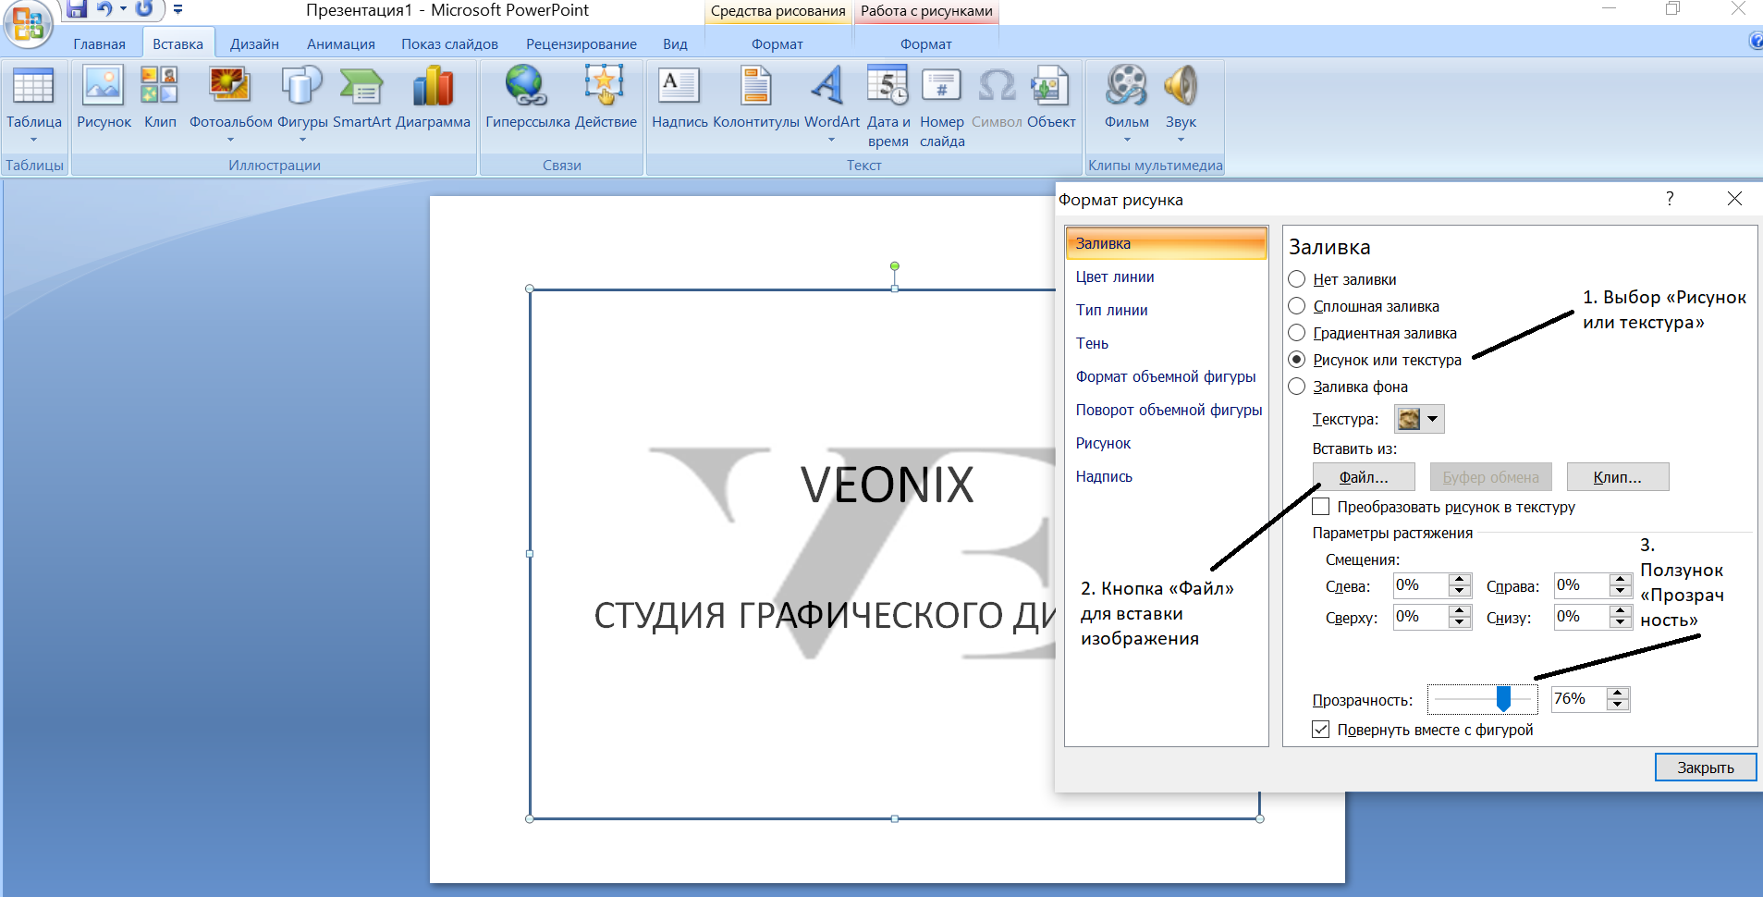The height and width of the screenshot is (897, 1763).
Task: Insert a SmartArt graphic
Action: pyautogui.click(x=361, y=98)
